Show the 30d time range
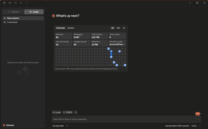The height and width of the screenshot is (129, 208). [x=118, y=28]
